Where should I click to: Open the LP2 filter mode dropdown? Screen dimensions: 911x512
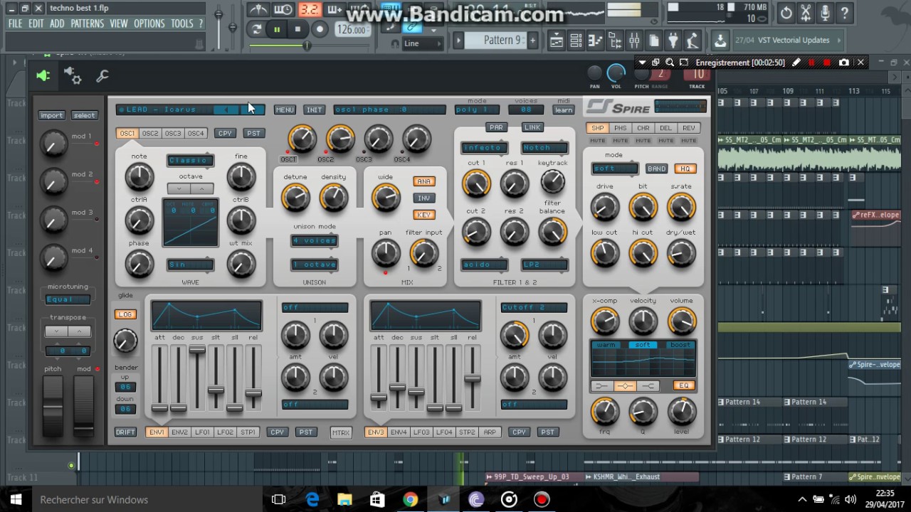coord(544,265)
